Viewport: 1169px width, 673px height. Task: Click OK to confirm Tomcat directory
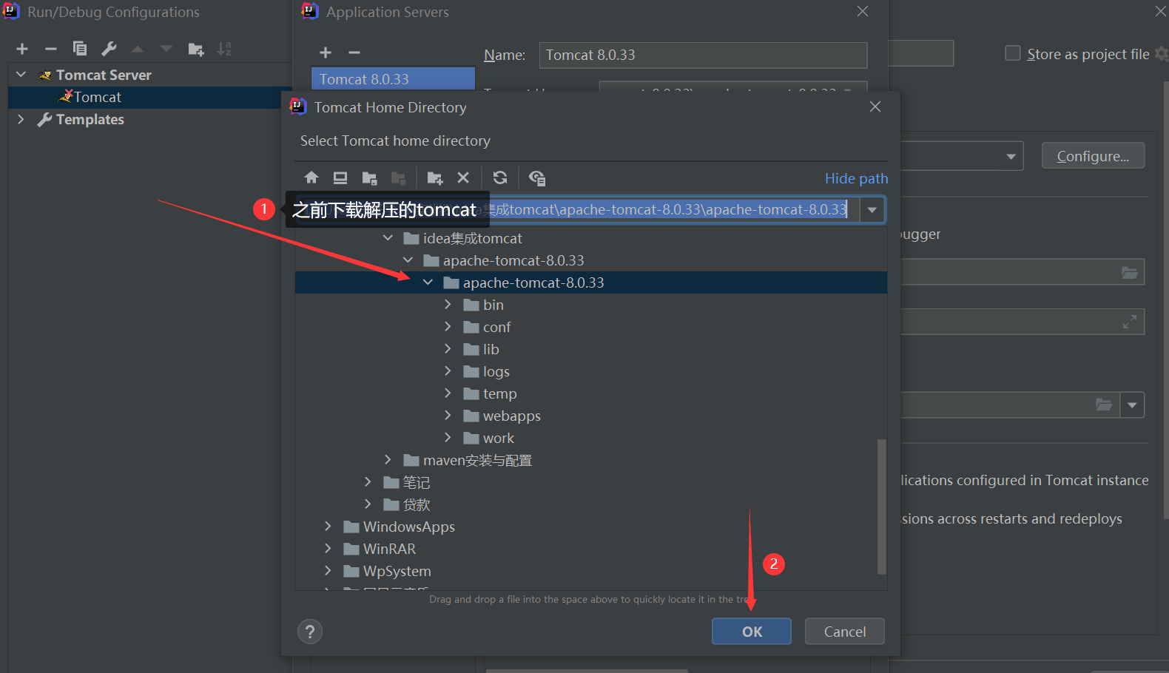(752, 632)
